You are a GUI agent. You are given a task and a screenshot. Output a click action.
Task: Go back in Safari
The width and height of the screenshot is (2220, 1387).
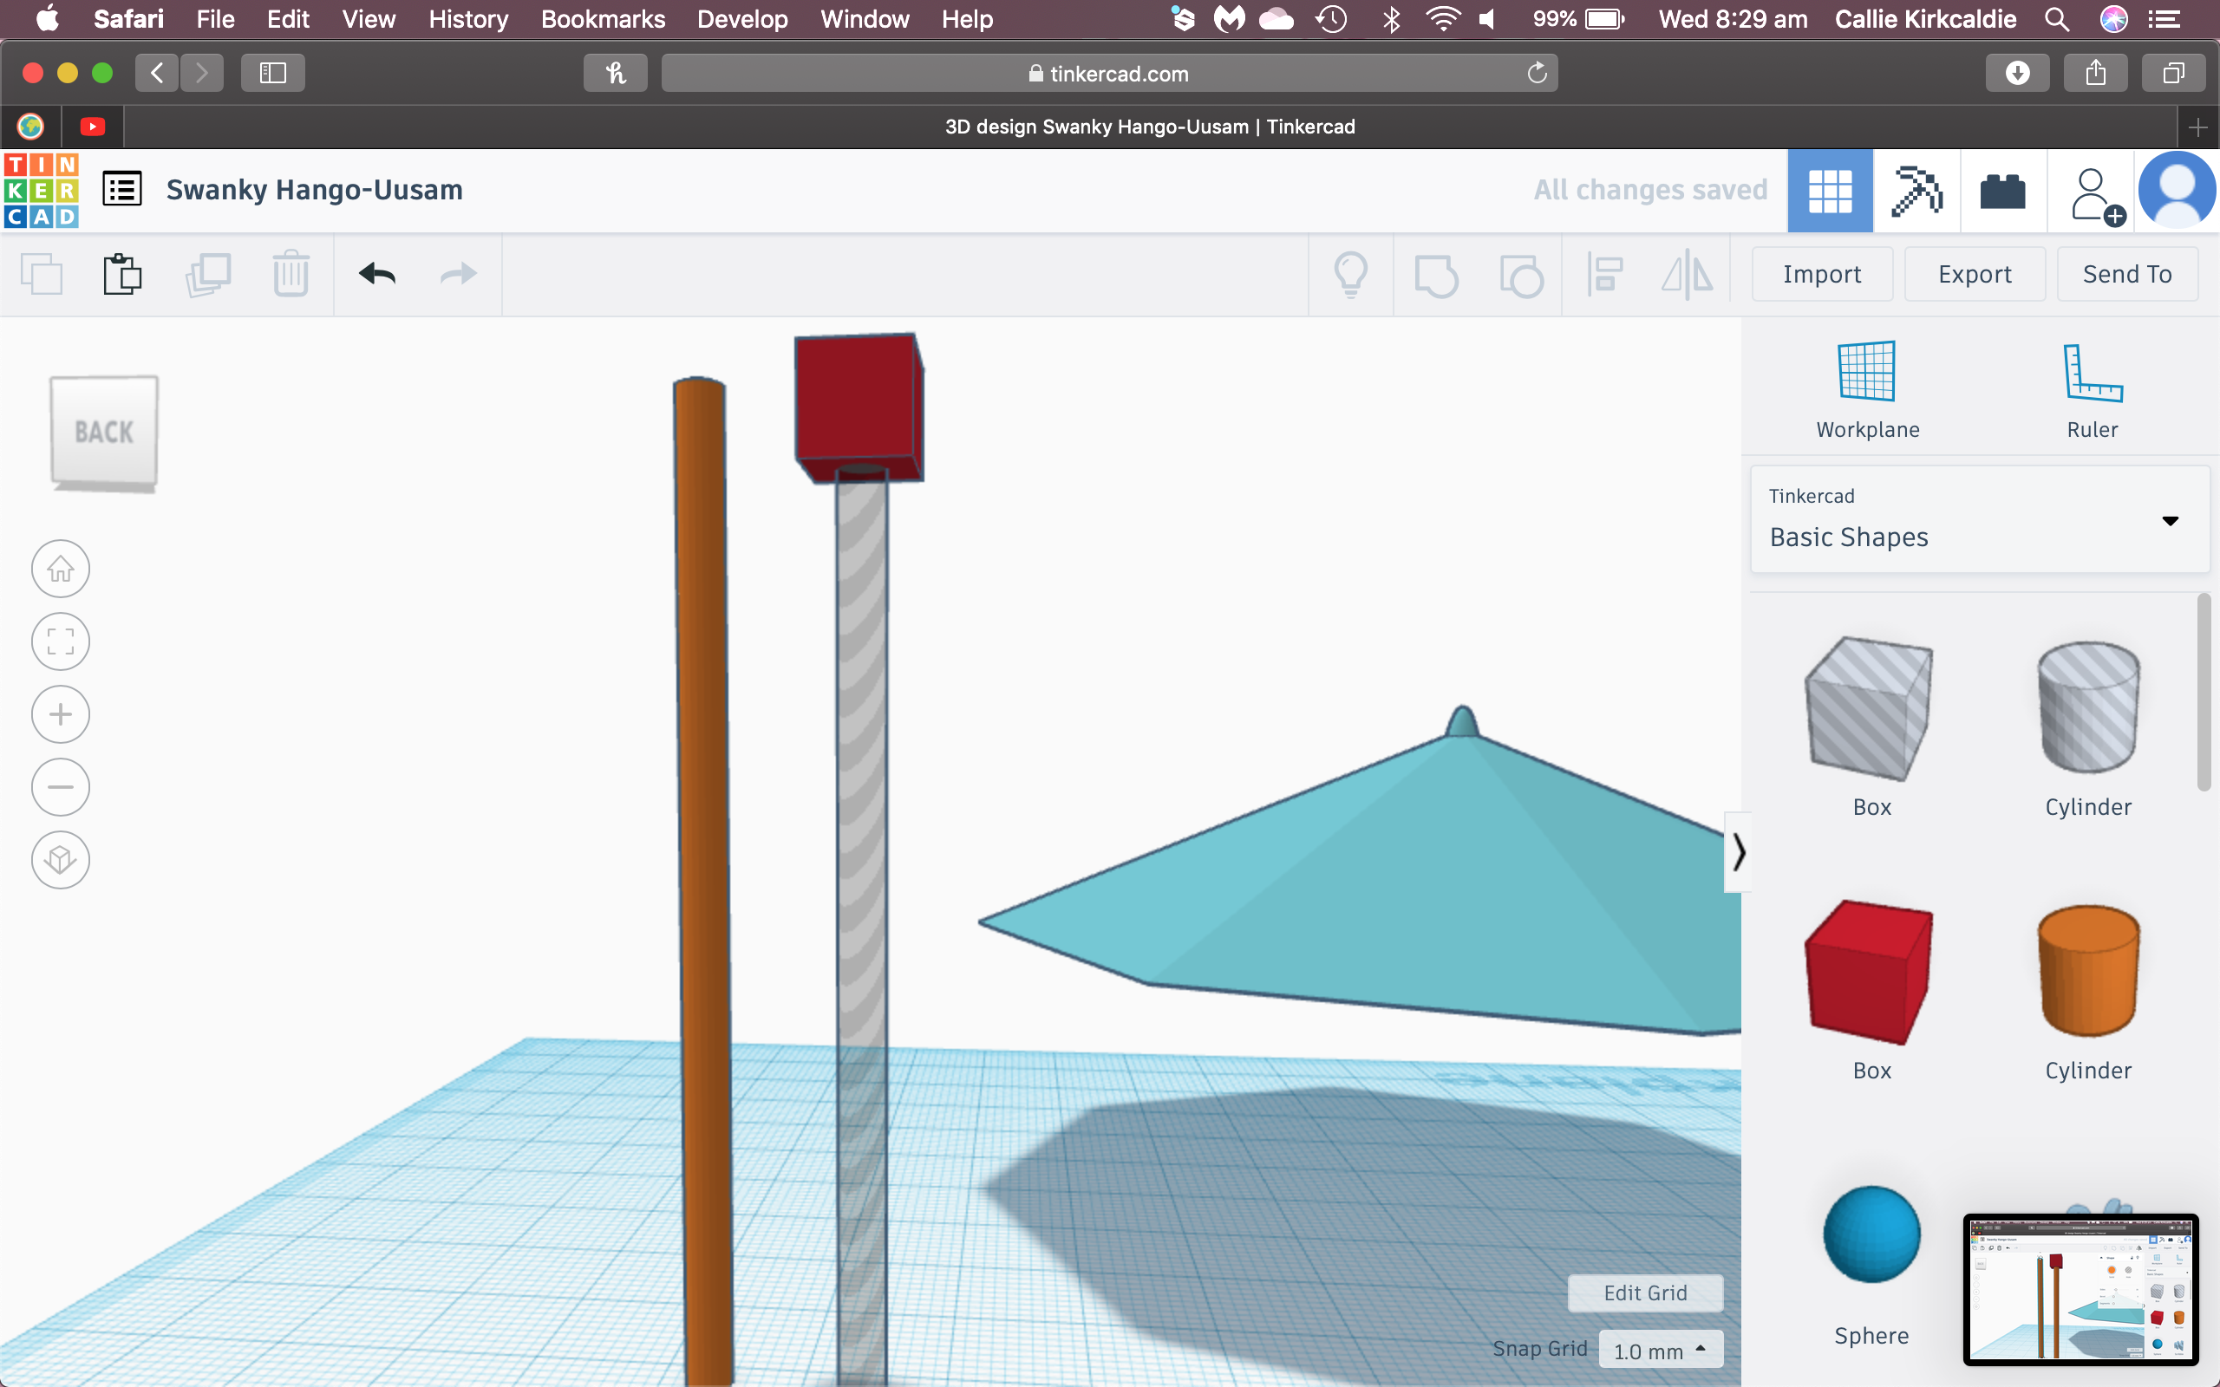pos(157,74)
